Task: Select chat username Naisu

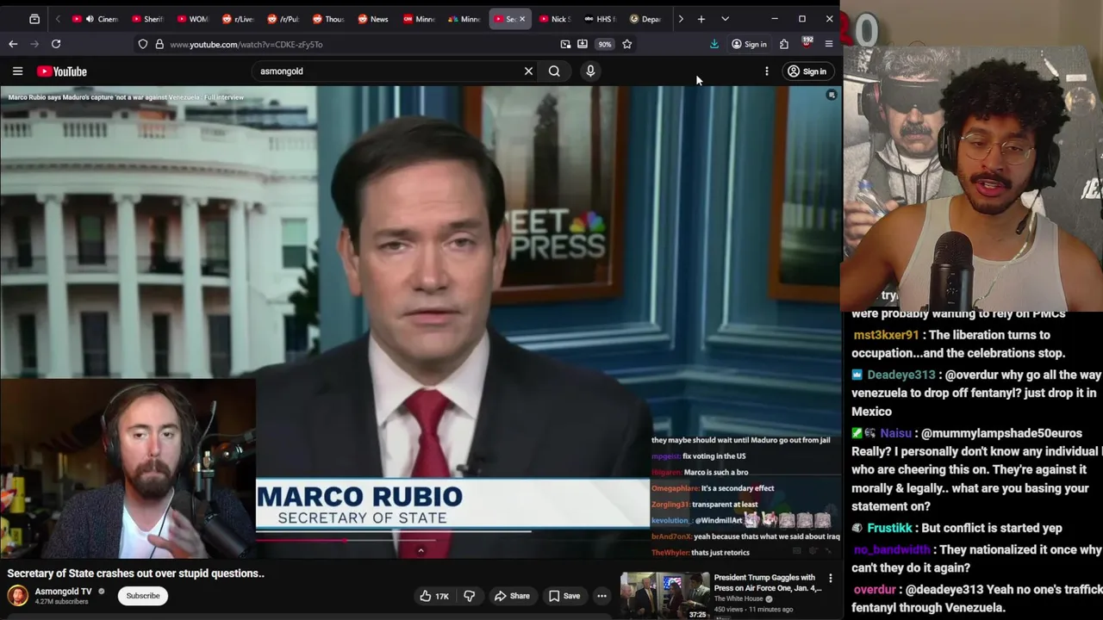Action: pos(895,434)
